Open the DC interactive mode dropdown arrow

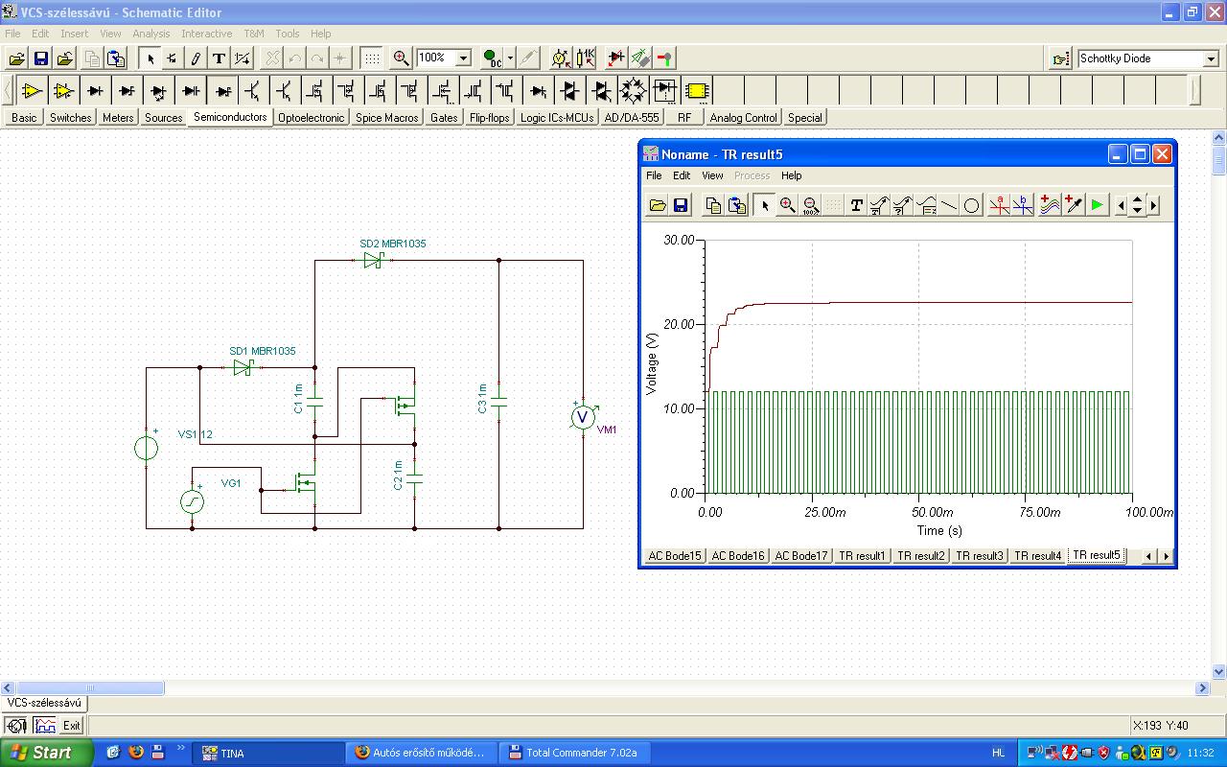coord(510,58)
